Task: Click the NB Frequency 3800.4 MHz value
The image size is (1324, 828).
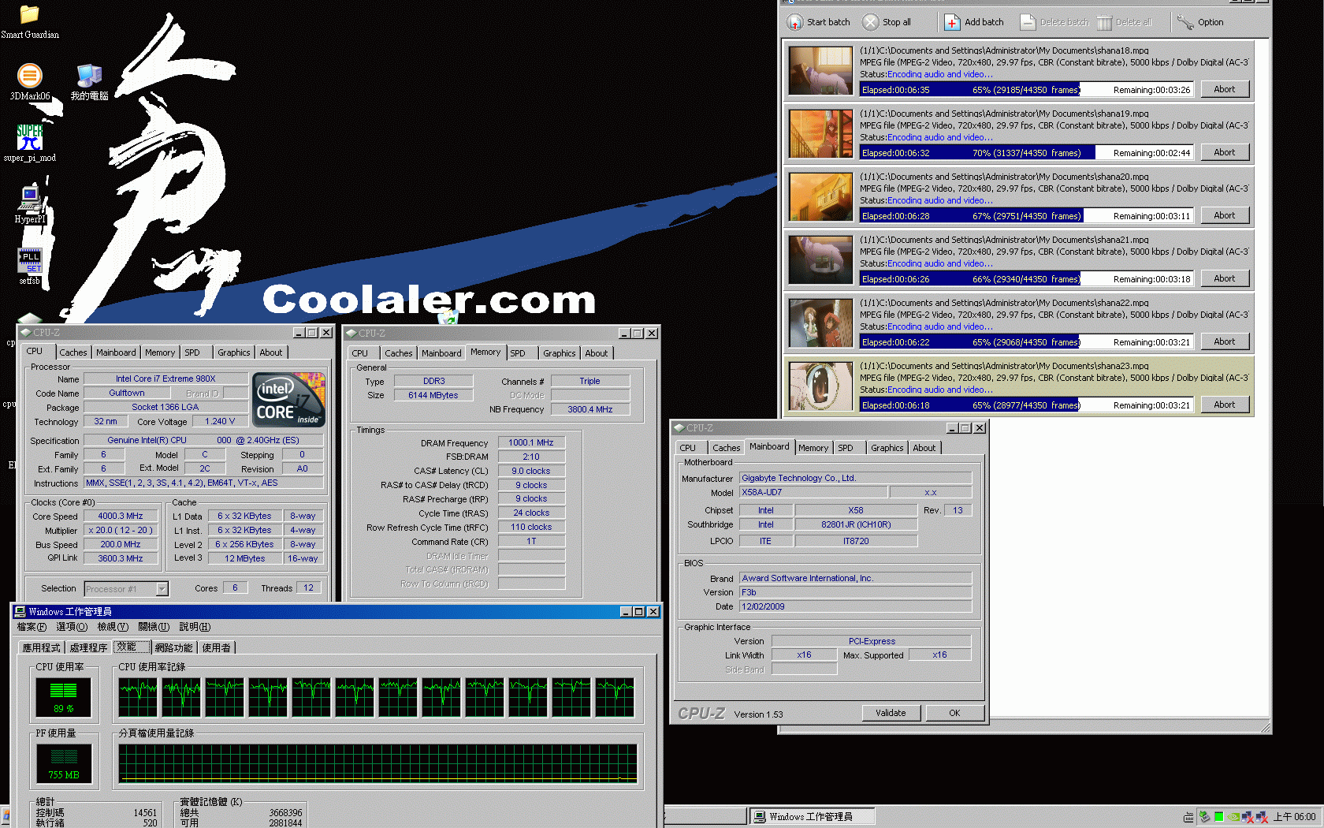Action: [590, 409]
